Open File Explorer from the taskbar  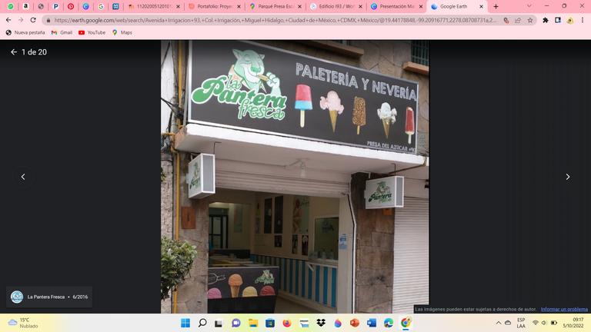pos(253,323)
